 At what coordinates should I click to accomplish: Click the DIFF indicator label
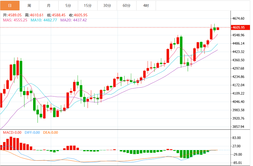click(x=32, y=132)
